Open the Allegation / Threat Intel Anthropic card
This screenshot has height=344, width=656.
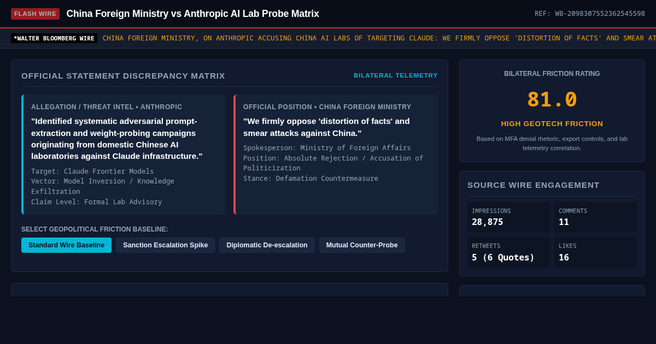124,155
